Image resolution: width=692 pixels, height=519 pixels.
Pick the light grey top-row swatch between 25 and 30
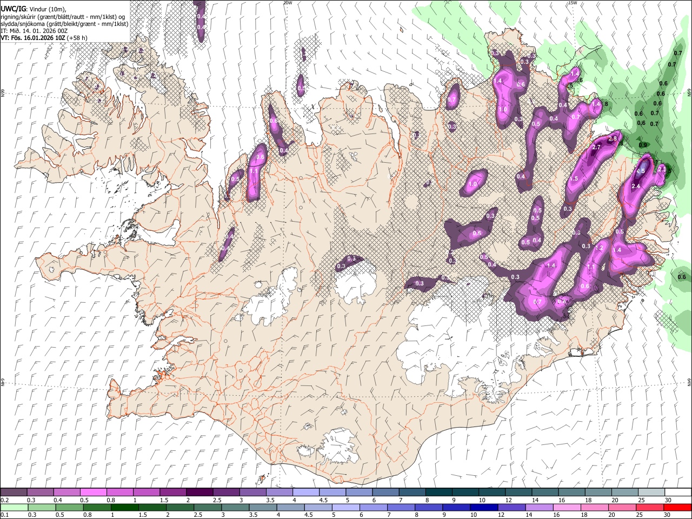[651, 492]
